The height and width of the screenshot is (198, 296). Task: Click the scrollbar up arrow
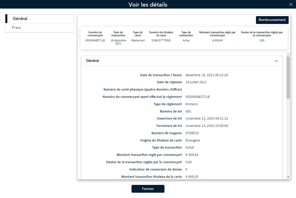288,54
